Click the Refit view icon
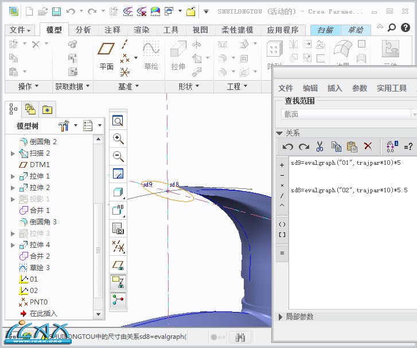The height and width of the screenshot is (348, 417). (x=118, y=121)
